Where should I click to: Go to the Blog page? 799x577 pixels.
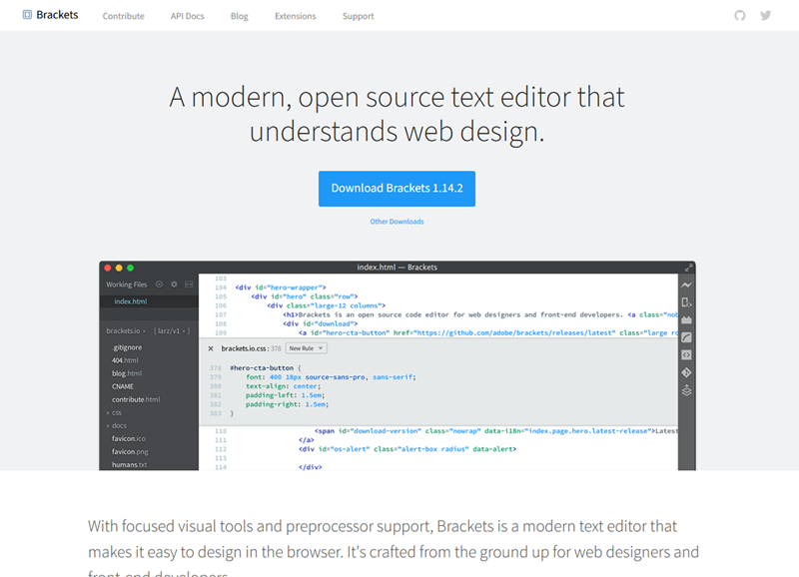[239, 16]
